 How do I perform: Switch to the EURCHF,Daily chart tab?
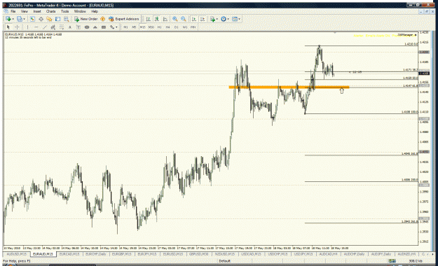click(96, 254)
